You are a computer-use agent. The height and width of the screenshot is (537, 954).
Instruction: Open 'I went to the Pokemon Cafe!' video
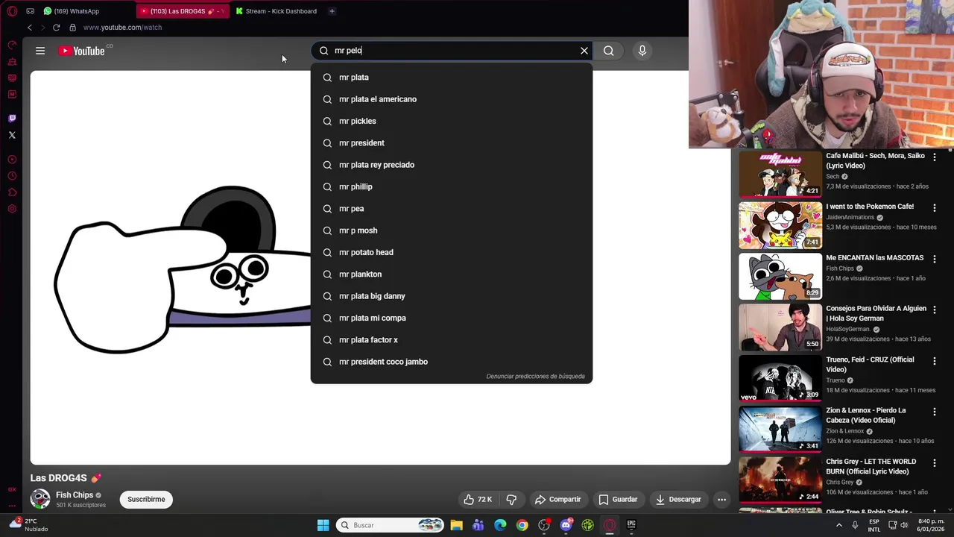[x=780, y=224]
